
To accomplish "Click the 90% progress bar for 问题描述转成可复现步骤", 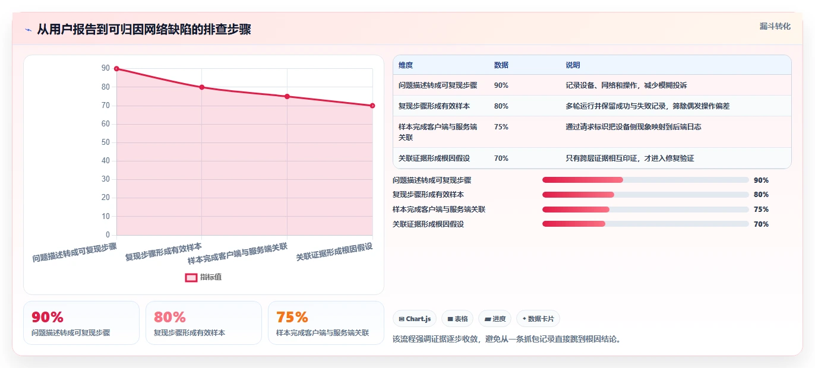I will click(x=645, y=180).
